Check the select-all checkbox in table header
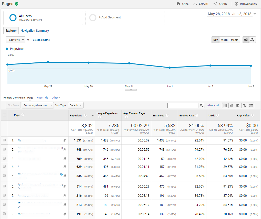 pyautogui.click(x=4, y=115)
